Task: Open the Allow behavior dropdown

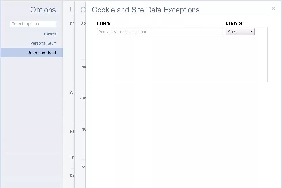Action: [240, 31]
